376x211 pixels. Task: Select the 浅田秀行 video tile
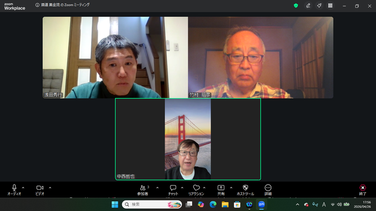click(115, 57)
